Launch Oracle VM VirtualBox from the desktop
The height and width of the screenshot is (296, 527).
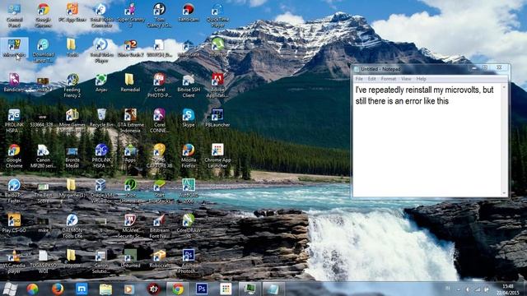coord(101,191)
